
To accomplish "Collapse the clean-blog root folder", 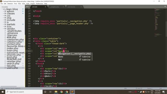I will click(x=2, y=9).
